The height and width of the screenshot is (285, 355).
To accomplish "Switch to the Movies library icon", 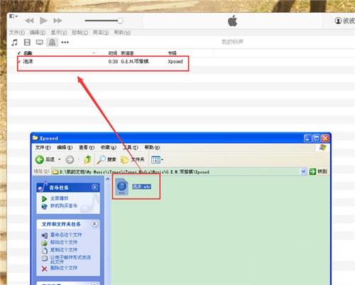I will click(27, 43).
